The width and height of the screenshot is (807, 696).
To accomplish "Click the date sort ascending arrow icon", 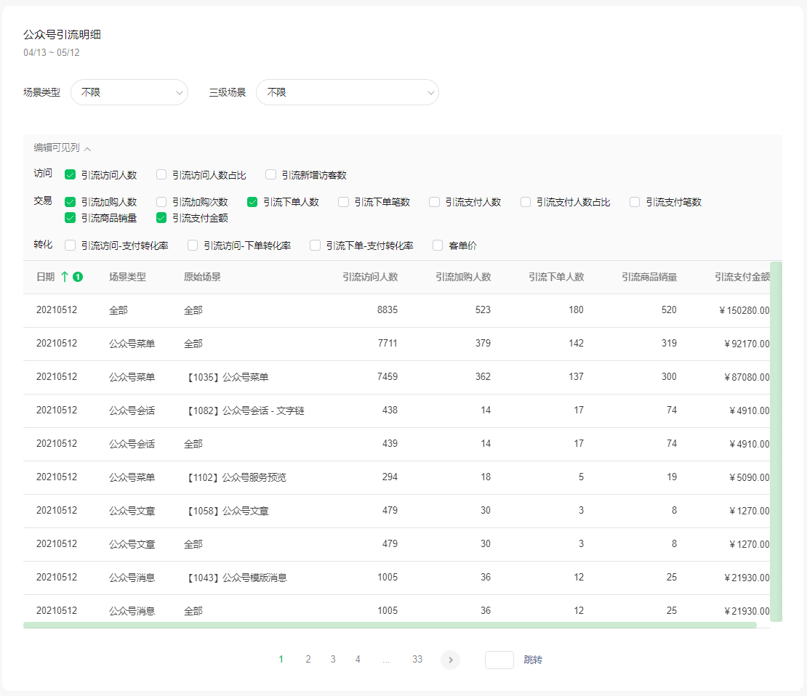I will coord(64,277).
